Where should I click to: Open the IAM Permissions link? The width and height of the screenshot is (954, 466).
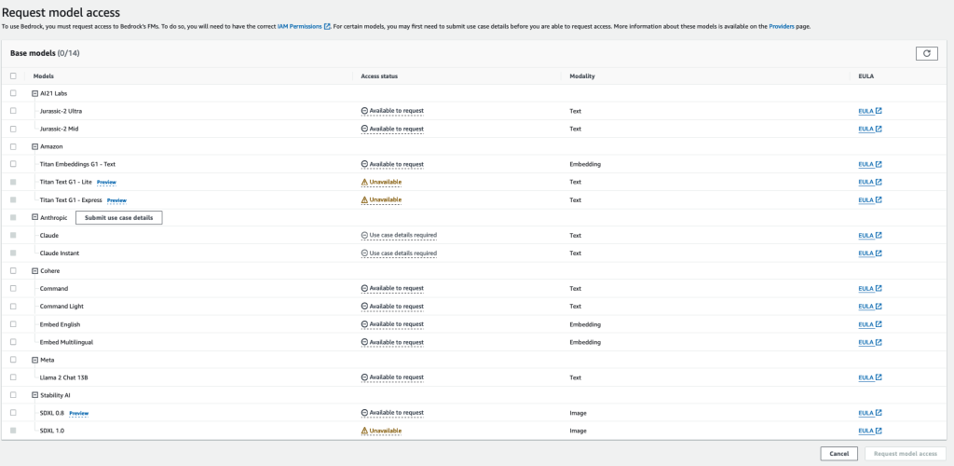coord(304,27)
